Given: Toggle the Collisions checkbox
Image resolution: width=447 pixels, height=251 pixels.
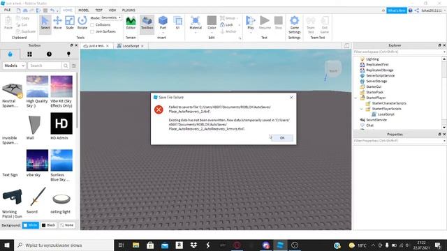Looking at the screenshot, I should (x=92, y=25).
